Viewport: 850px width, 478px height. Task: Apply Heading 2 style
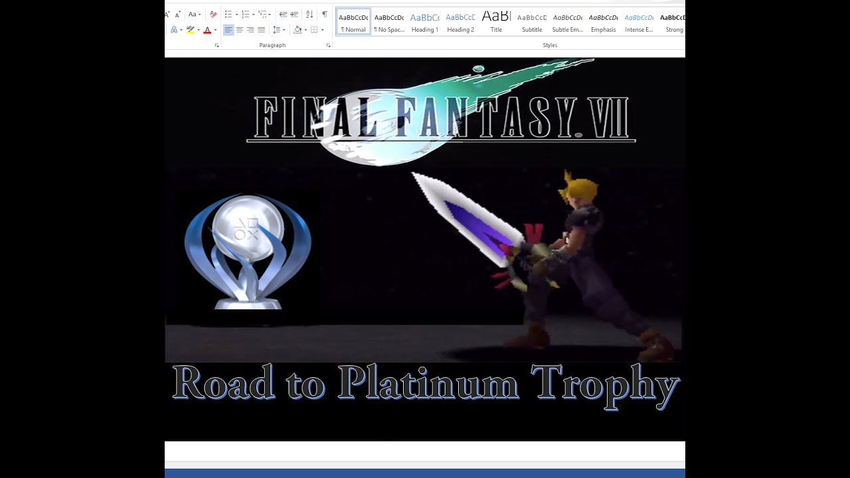point(461,22)
